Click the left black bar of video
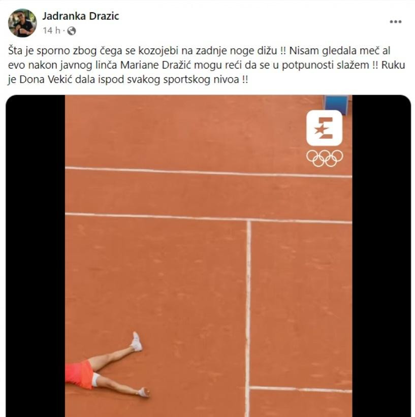Screen dimensions: 415x417 (x=36, y=256)
